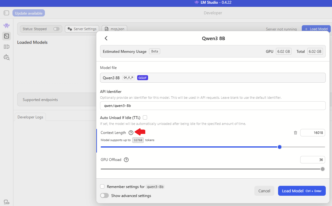Viewport: 332px width, 206px height.
Task: Click the qwen3-8b tag in Remember settings
Action: point(155,187)
